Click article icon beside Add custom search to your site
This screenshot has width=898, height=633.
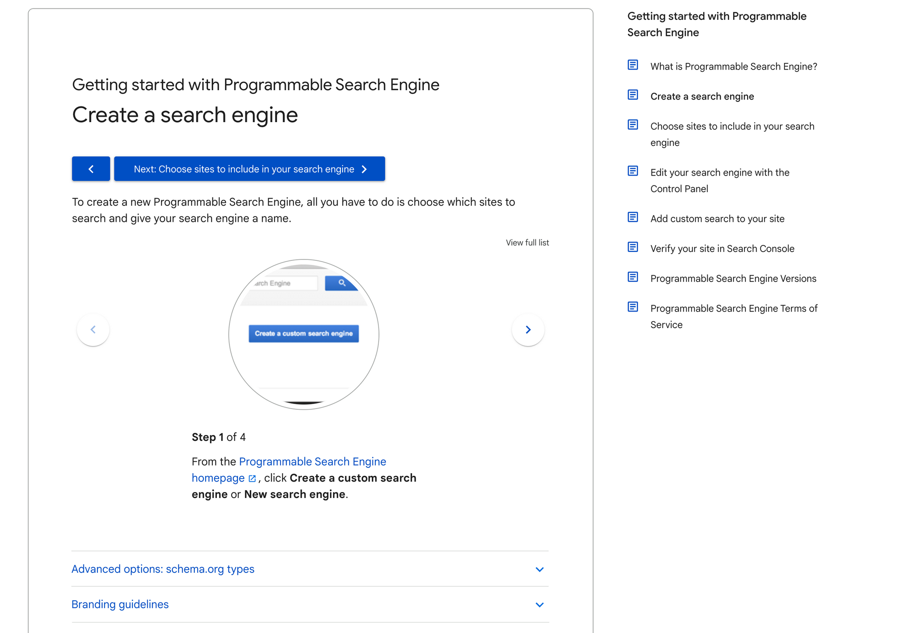tap(633, 217)
